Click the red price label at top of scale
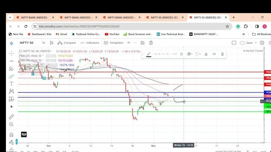Viewport: 271px width, 152px height. (268, 72)
